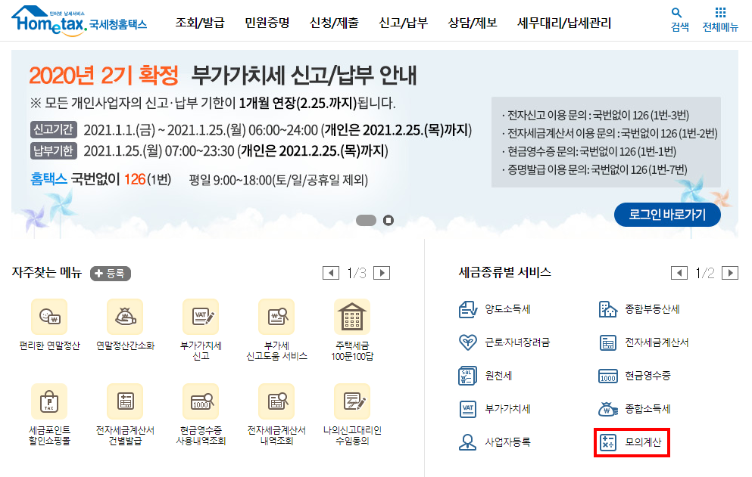Click the 근로·자녀장려금 link text
This screenshot has width=752, height=477.
[x=517, y=342]
